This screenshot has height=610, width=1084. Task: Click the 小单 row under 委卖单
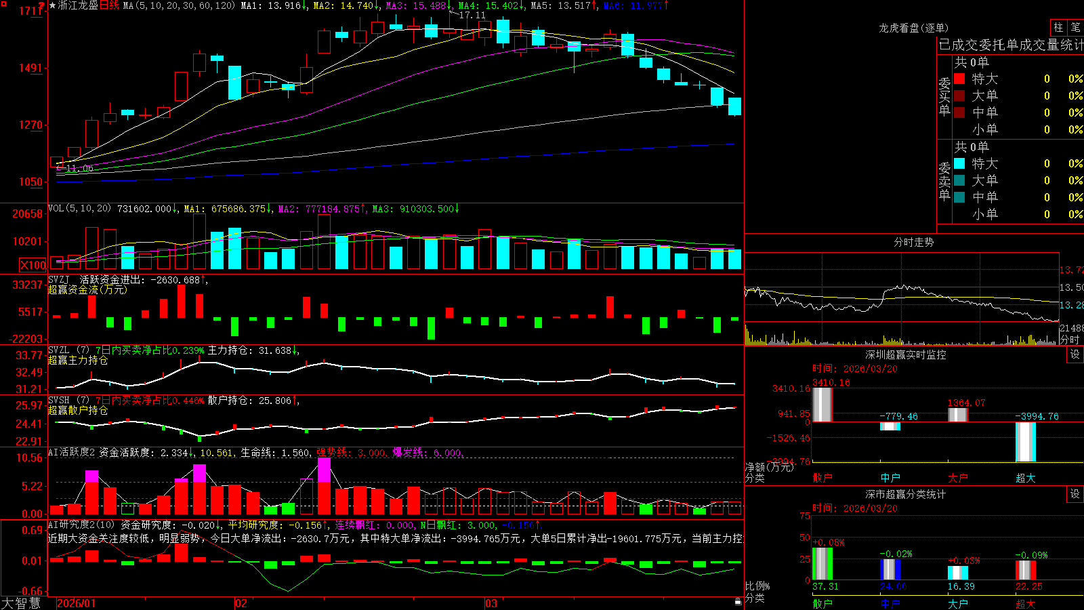(1018, 214)
